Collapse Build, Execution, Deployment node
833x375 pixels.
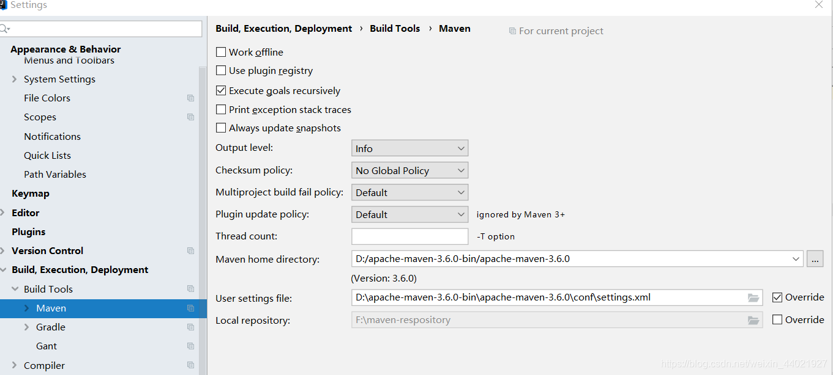click(x=3, y=269)
